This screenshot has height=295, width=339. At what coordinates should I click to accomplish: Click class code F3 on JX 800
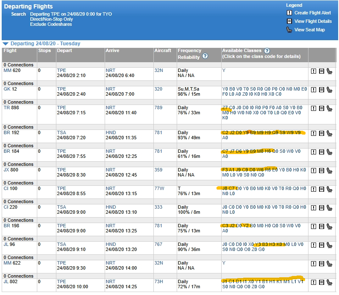225,170
